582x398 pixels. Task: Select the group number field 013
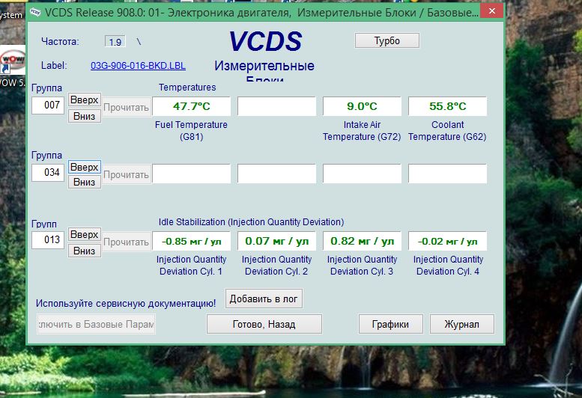tap(48, 239)
